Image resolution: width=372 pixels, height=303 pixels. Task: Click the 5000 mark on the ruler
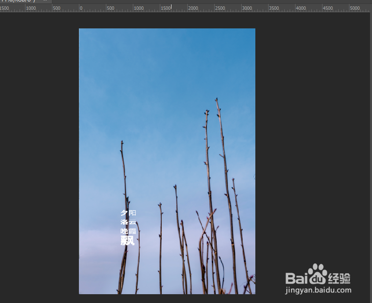[x=355, y=8]
